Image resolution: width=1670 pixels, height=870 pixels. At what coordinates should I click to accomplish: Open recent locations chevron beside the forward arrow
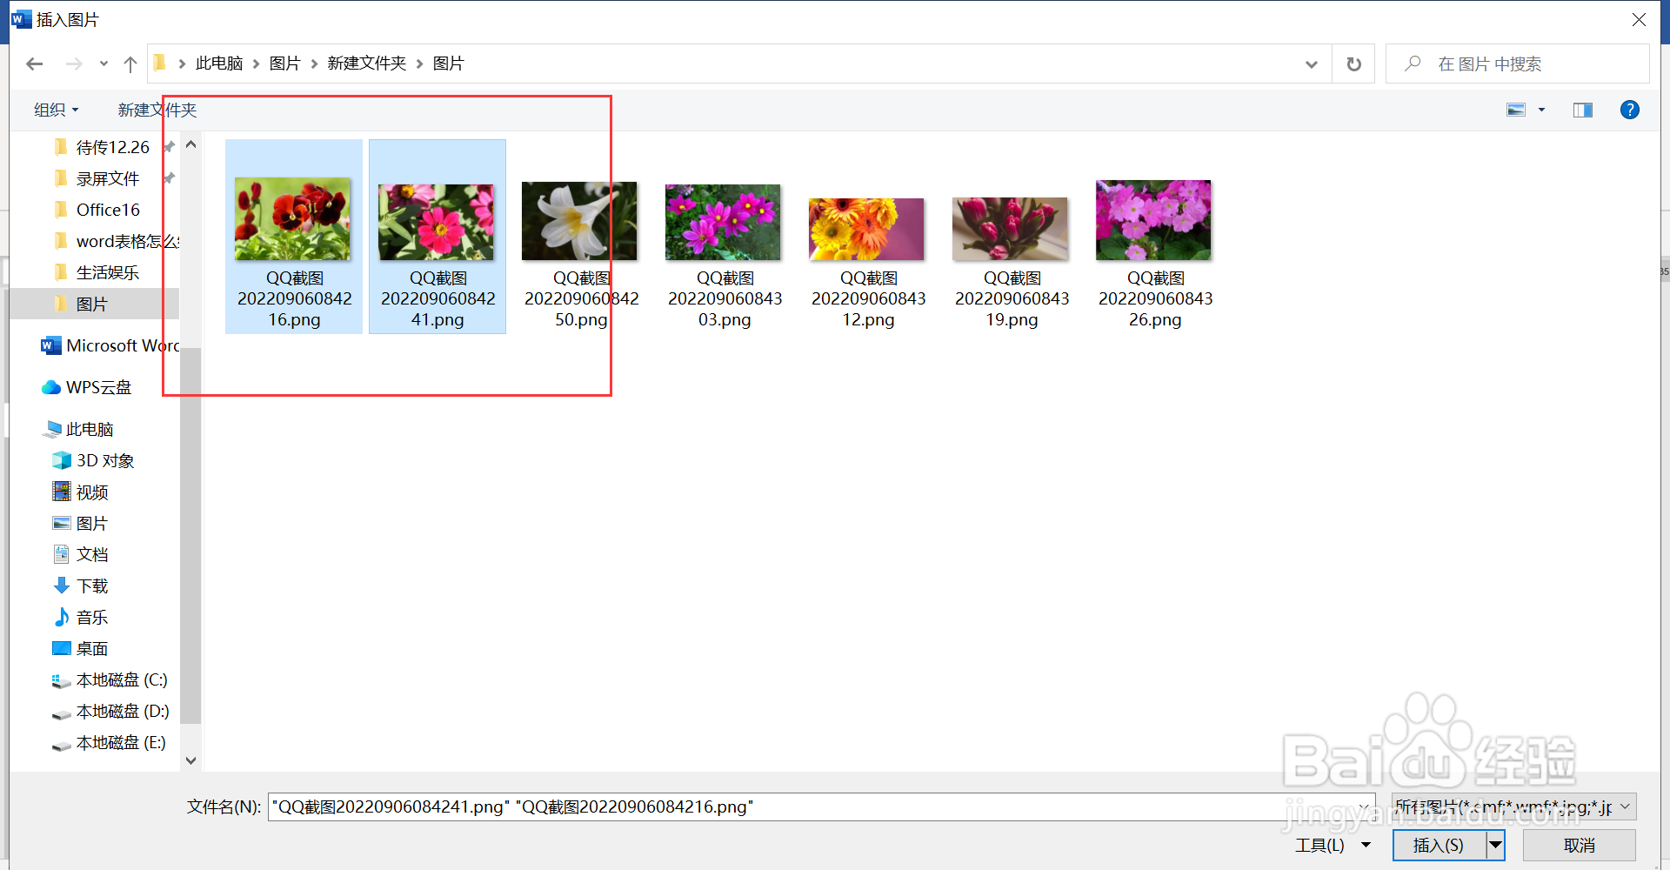click(104, 64)
